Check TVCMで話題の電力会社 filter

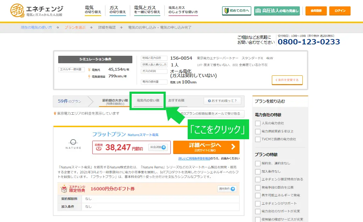tap(258, 139)
